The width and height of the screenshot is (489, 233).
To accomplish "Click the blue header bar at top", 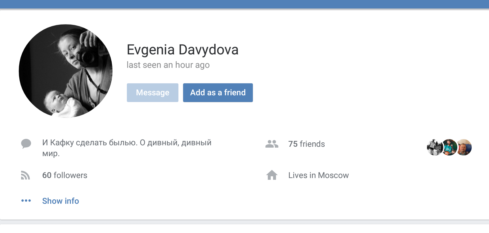I will 244,4.
